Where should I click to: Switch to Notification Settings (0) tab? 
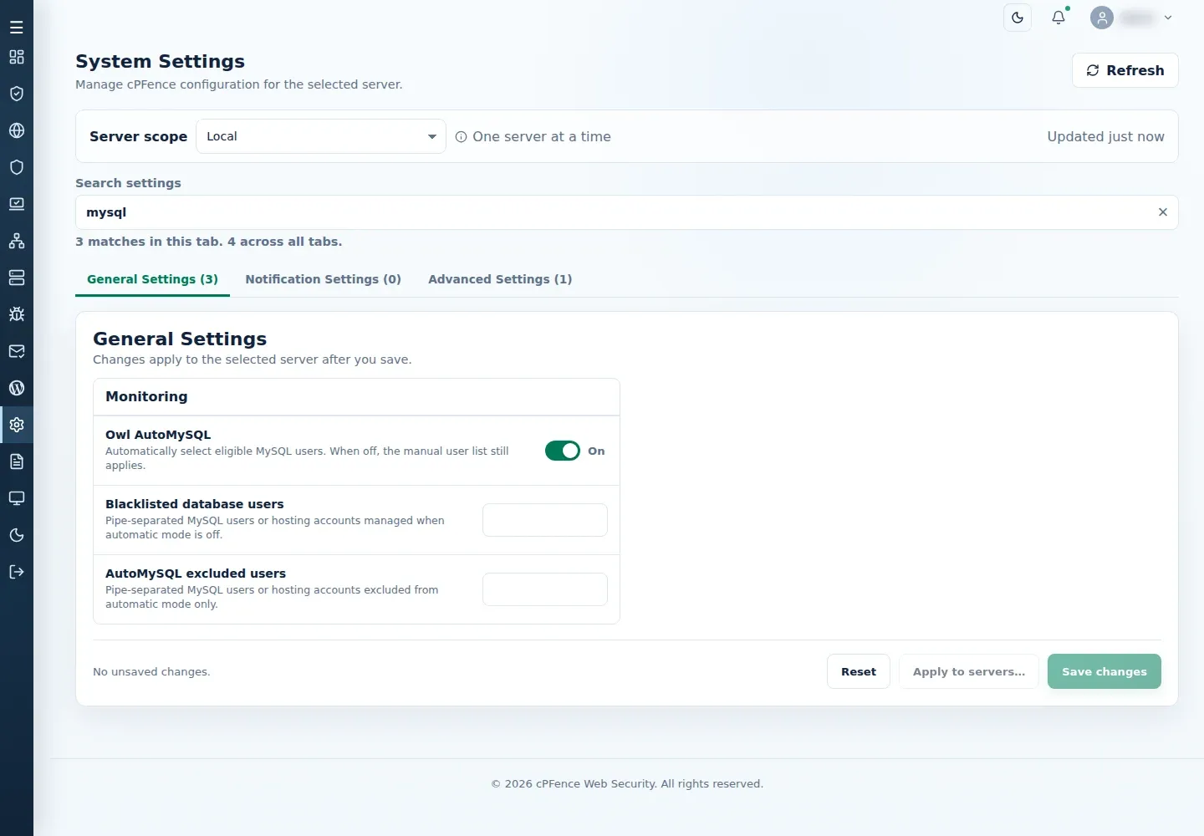pos(323,279)
